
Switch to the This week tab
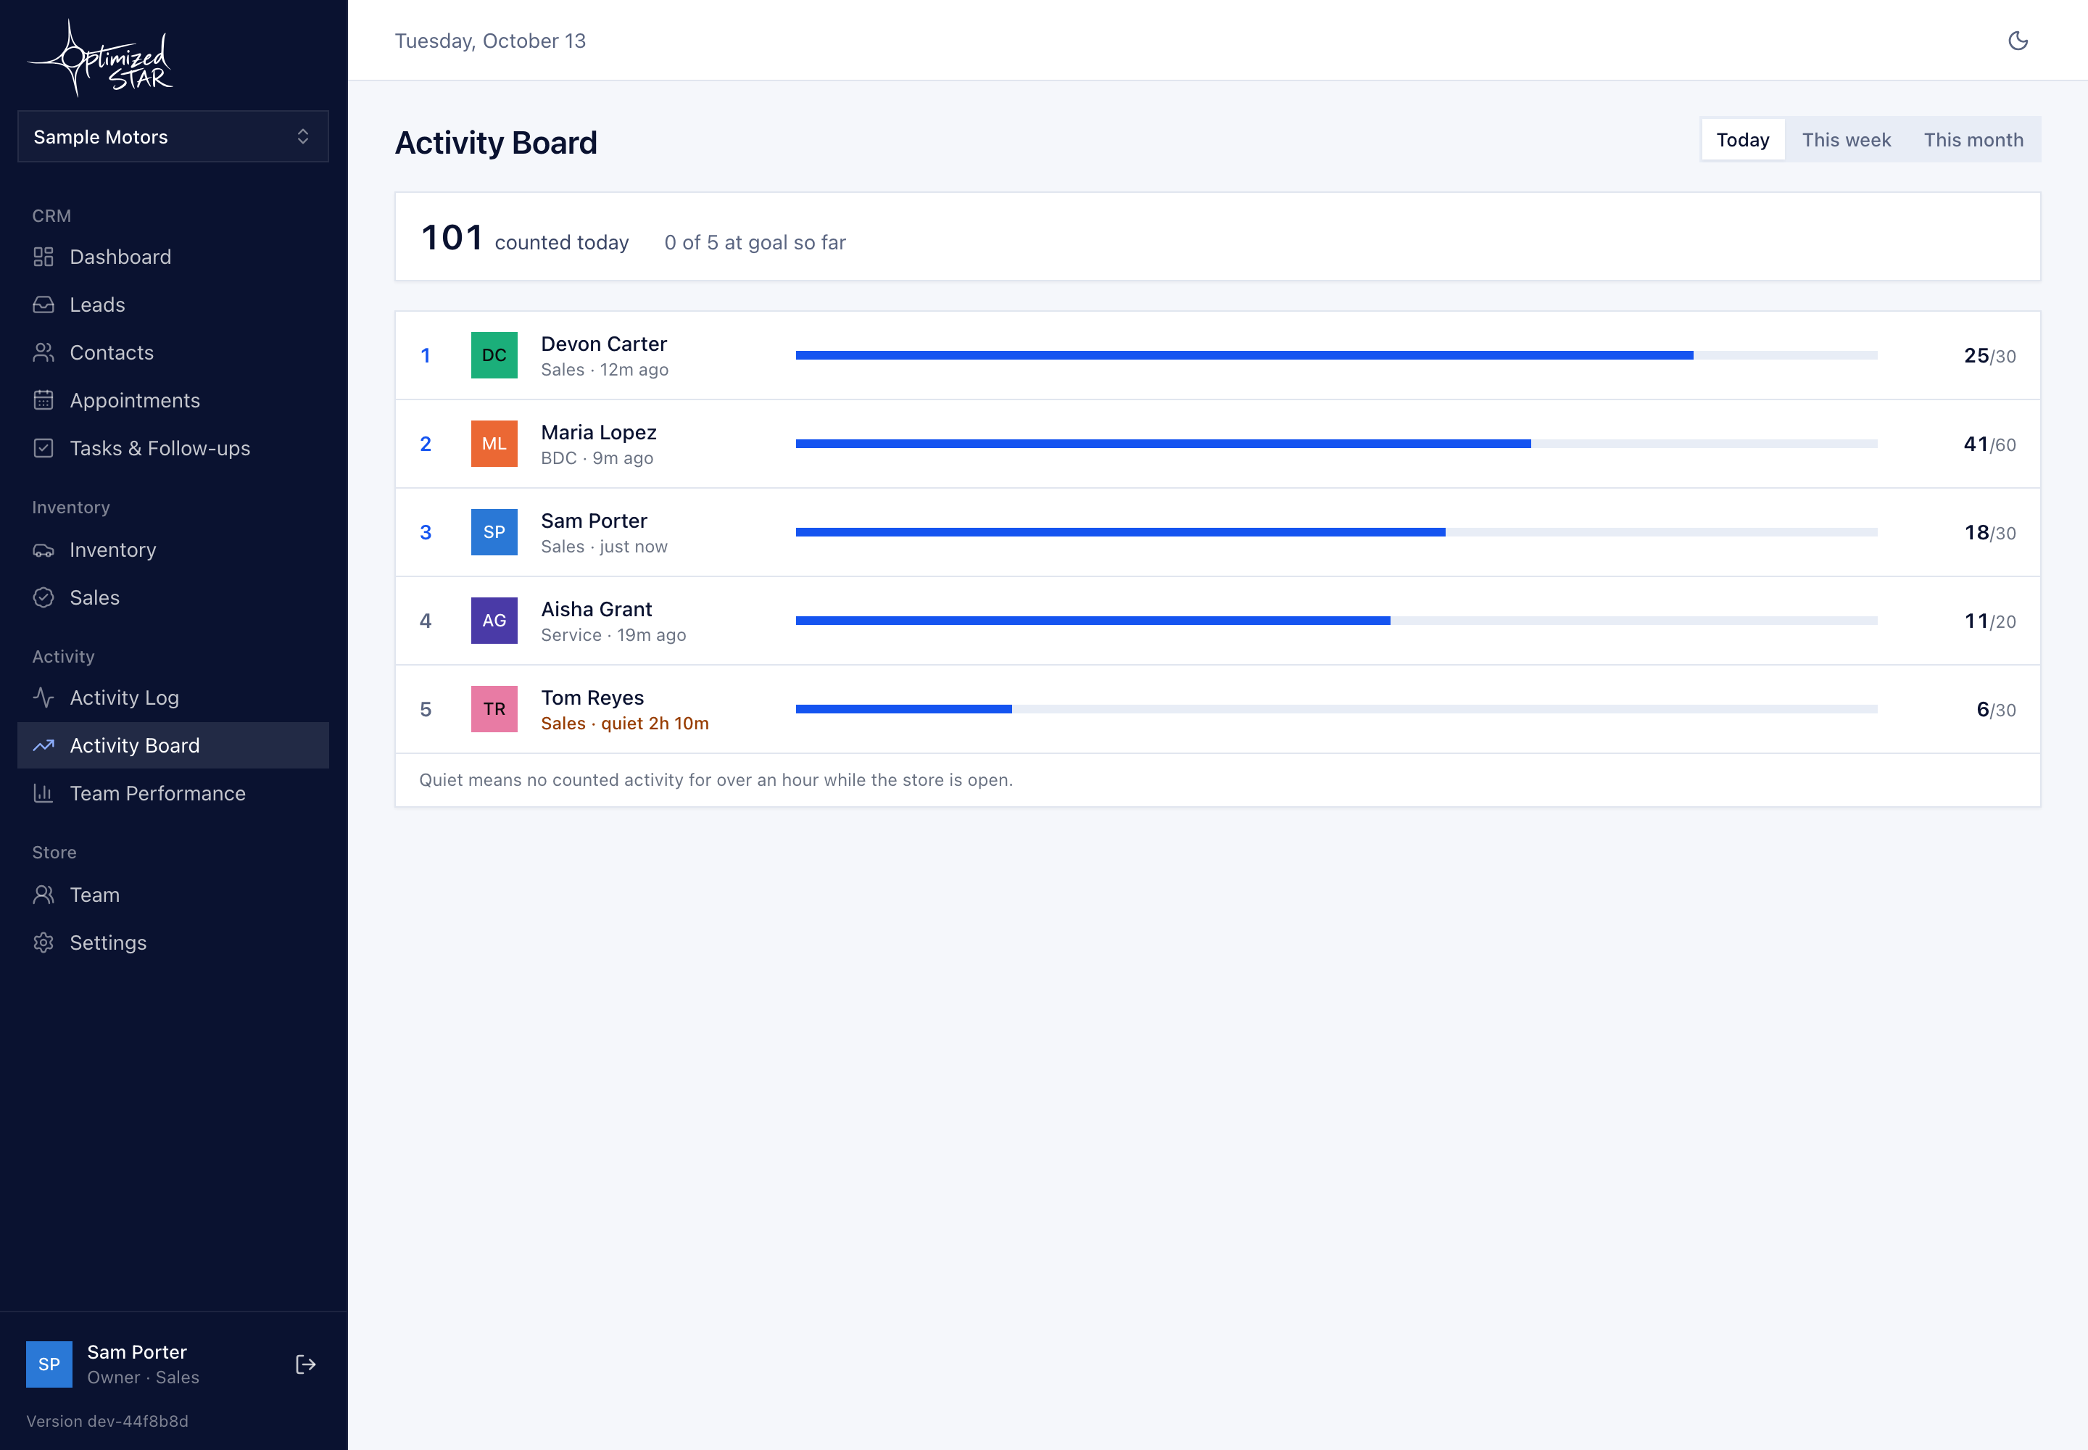1845,140
